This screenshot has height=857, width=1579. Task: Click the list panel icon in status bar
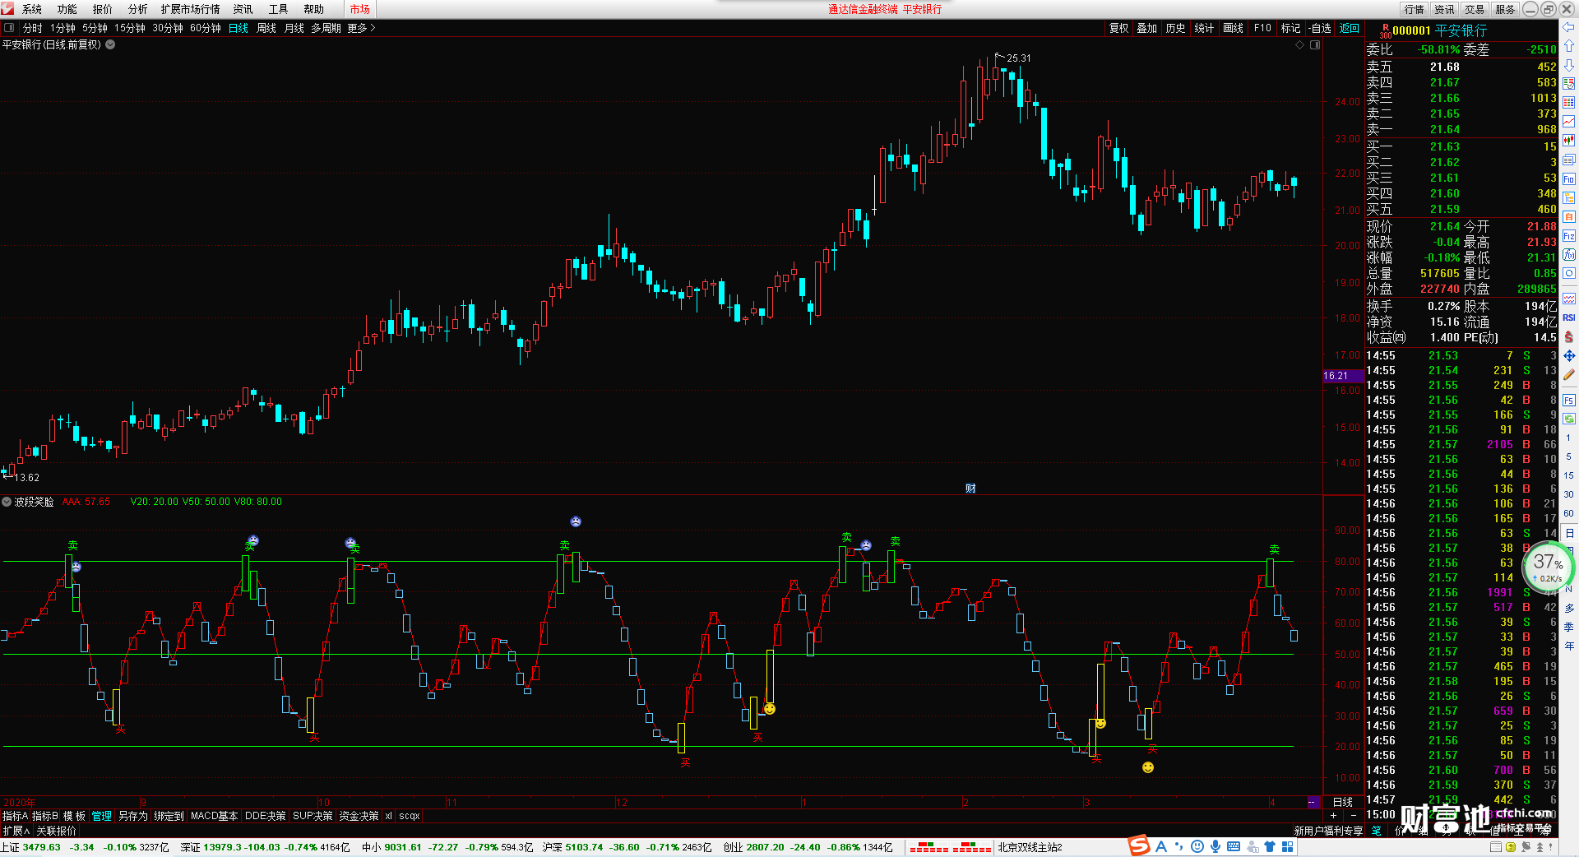1496,847
